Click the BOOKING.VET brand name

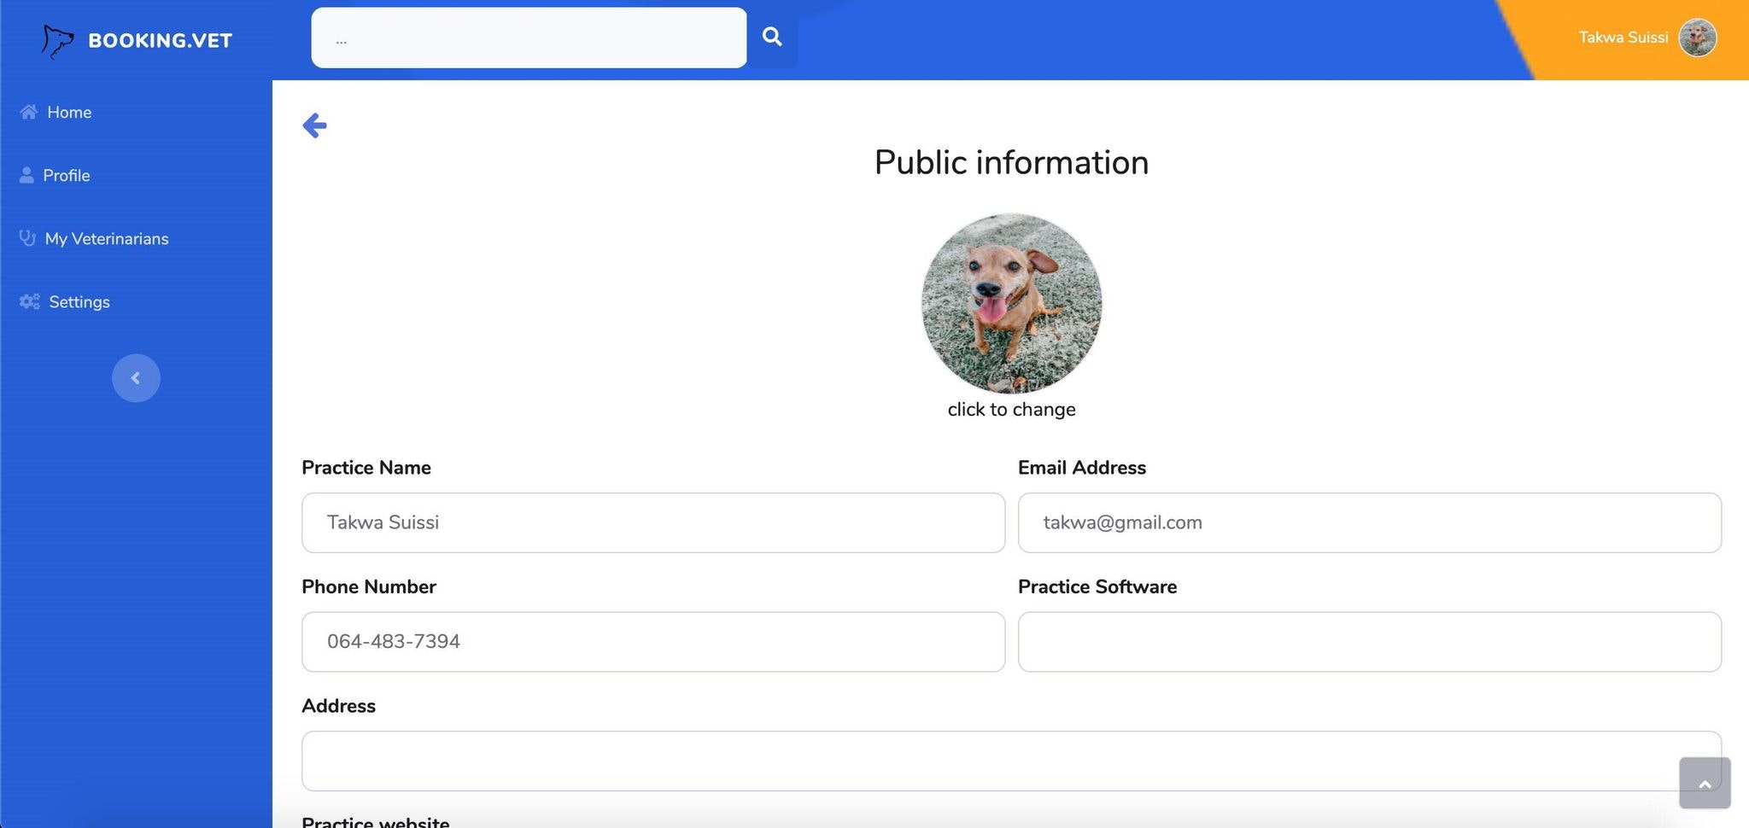(160, 40)
